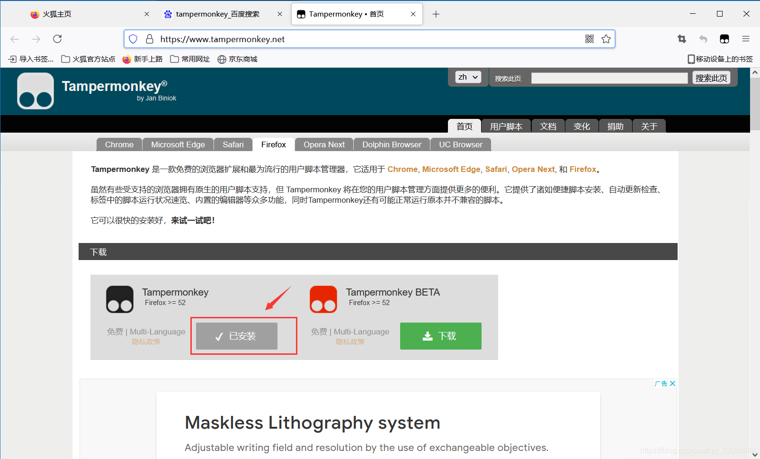Select the UC Browser tab
The height and width of the screenshot is (459, 760).
tap(461, 144)
